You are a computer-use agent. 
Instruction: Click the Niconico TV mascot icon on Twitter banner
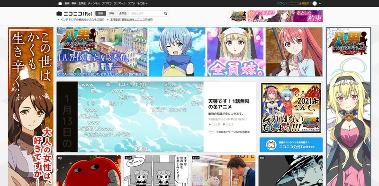click(x=271, y=145)
